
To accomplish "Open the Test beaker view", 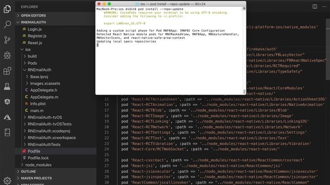I will pos(7,86).
